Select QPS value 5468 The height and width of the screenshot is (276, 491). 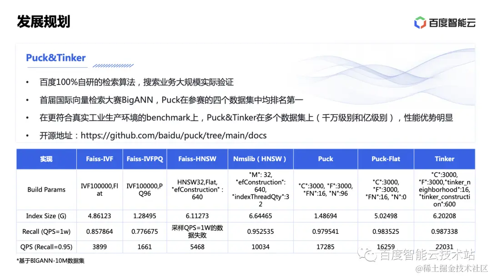(197, 247)
